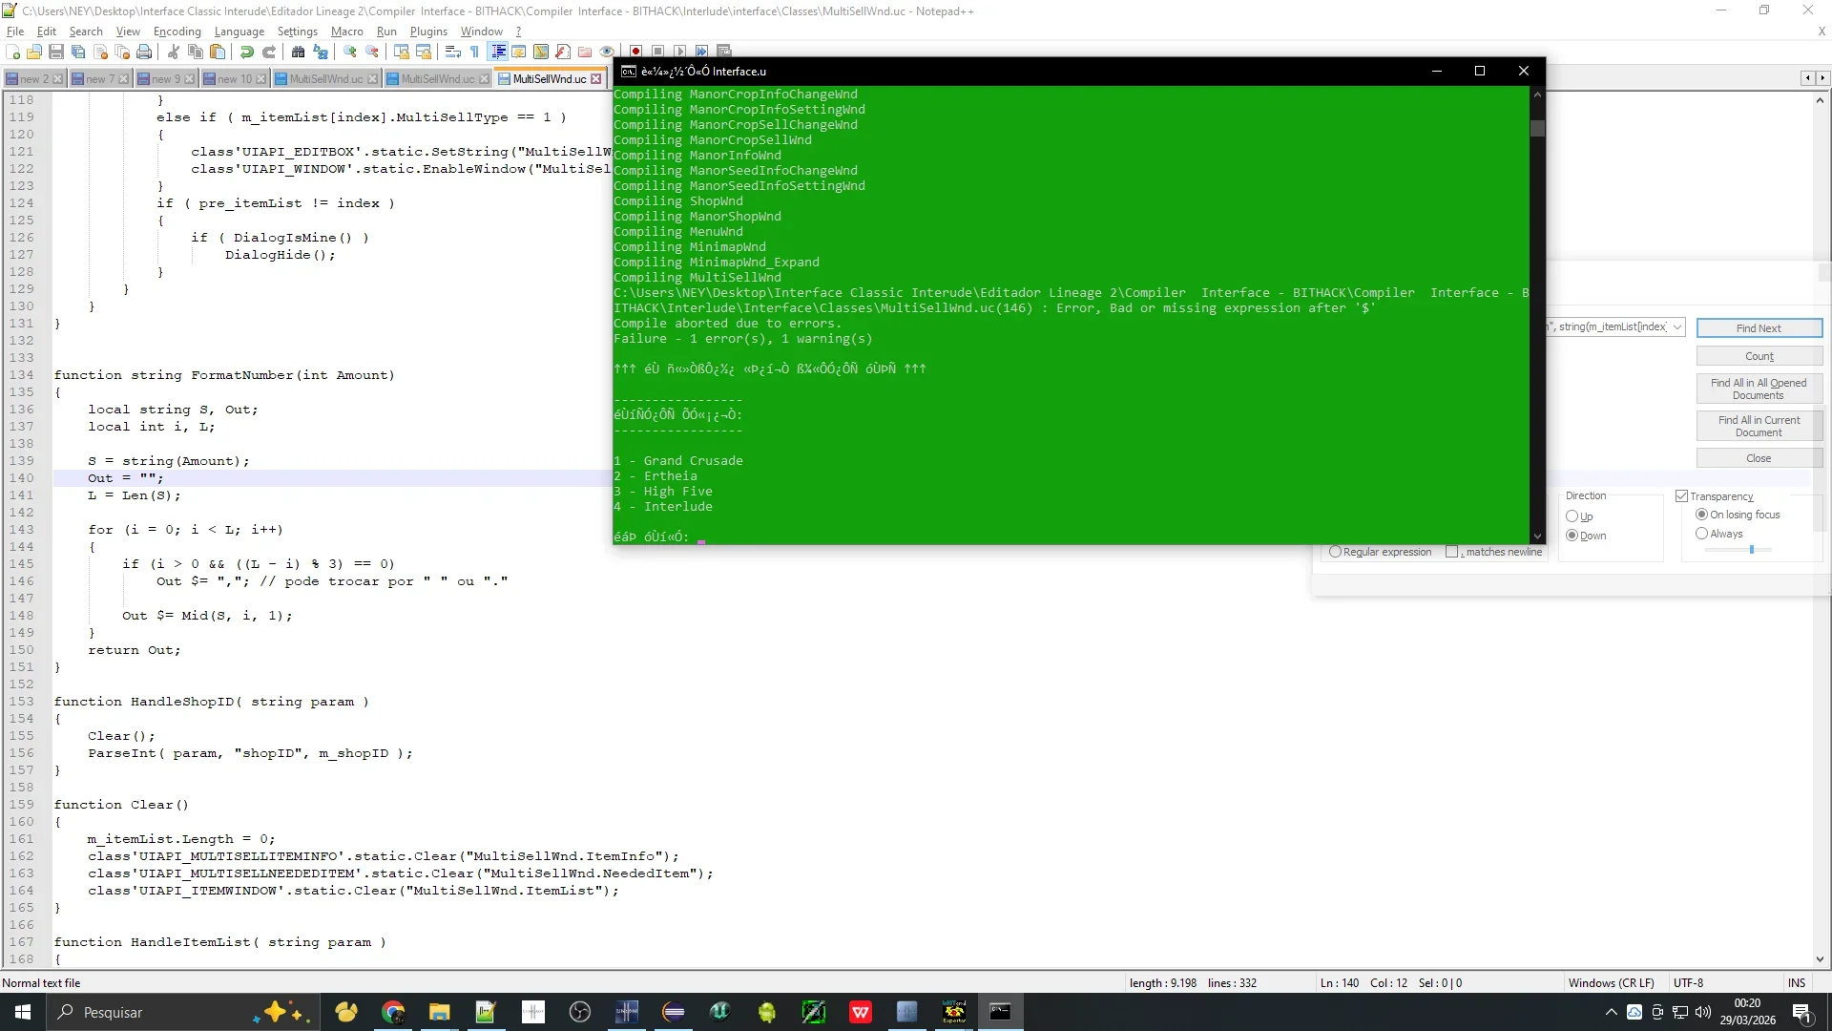Select the Always transparency radio button

point(1701,534)
